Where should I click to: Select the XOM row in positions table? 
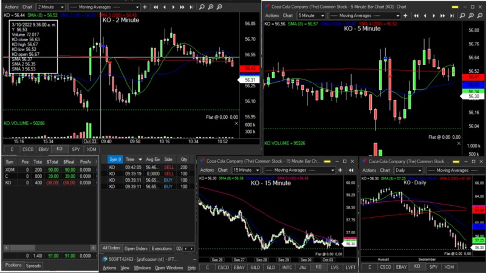10,170
